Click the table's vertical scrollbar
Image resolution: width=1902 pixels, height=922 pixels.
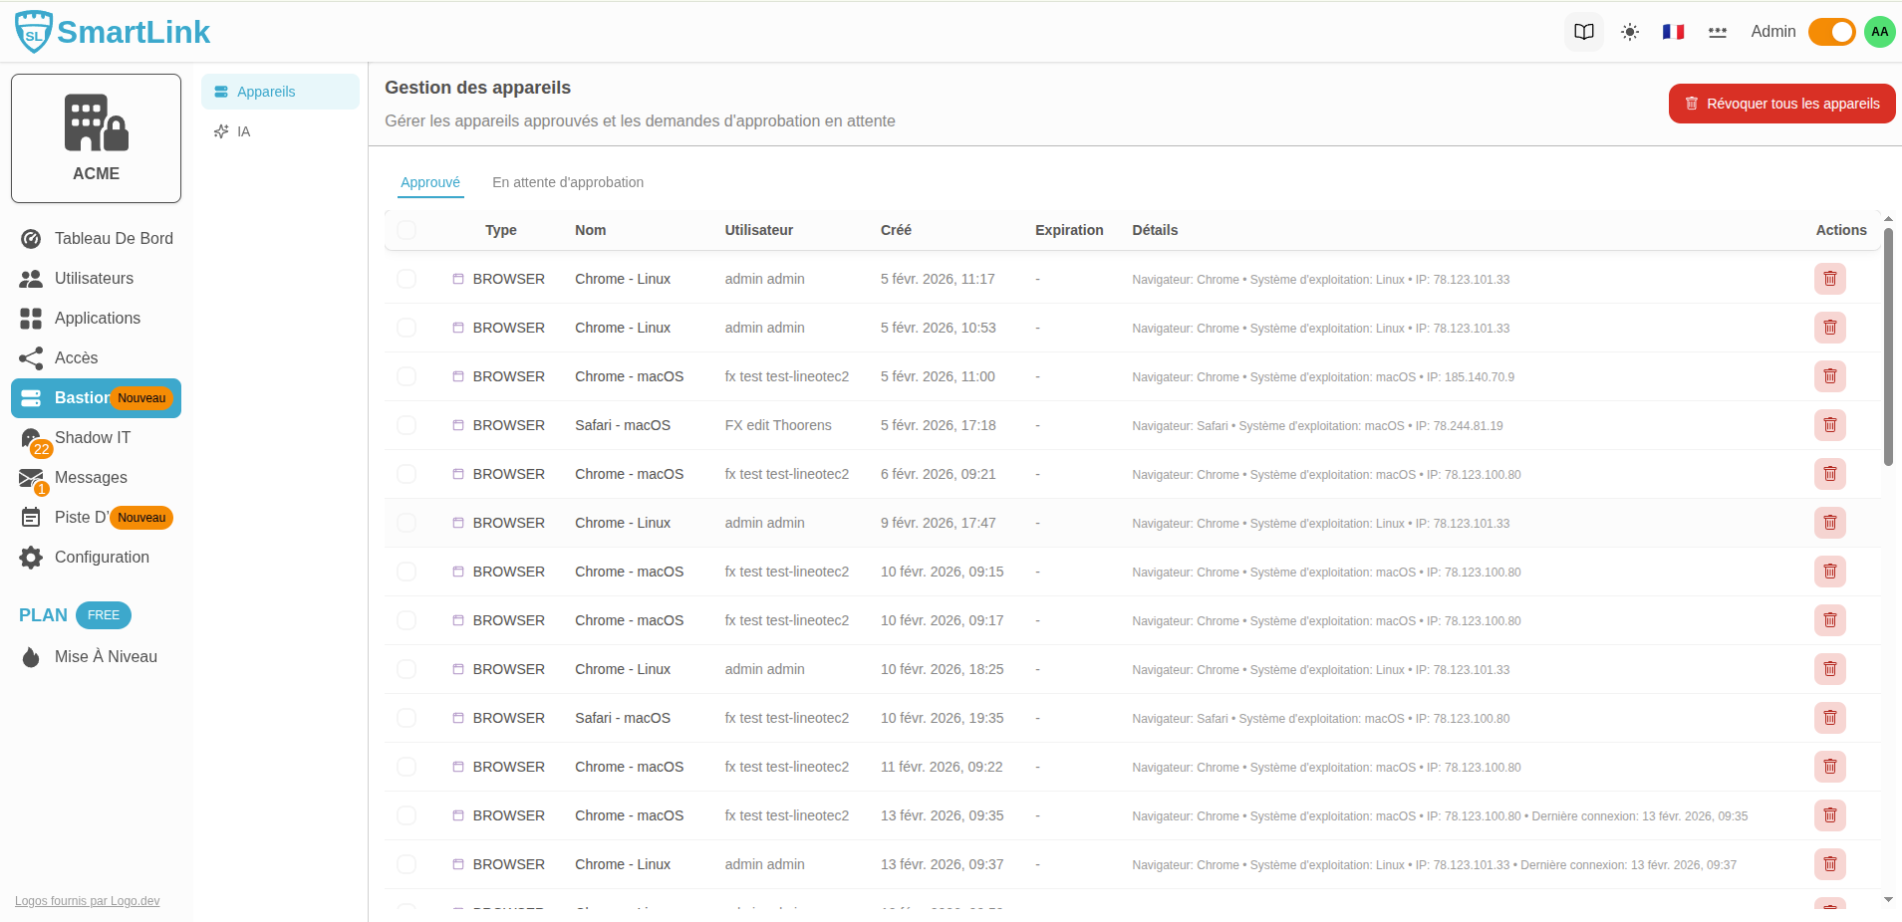[1888, 348]
